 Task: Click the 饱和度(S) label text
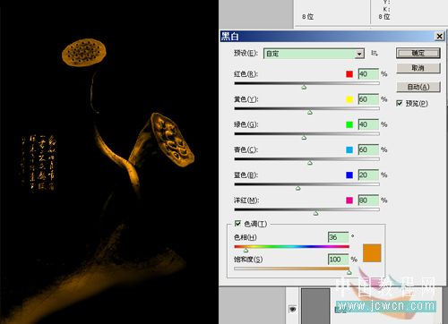point(248,260)
